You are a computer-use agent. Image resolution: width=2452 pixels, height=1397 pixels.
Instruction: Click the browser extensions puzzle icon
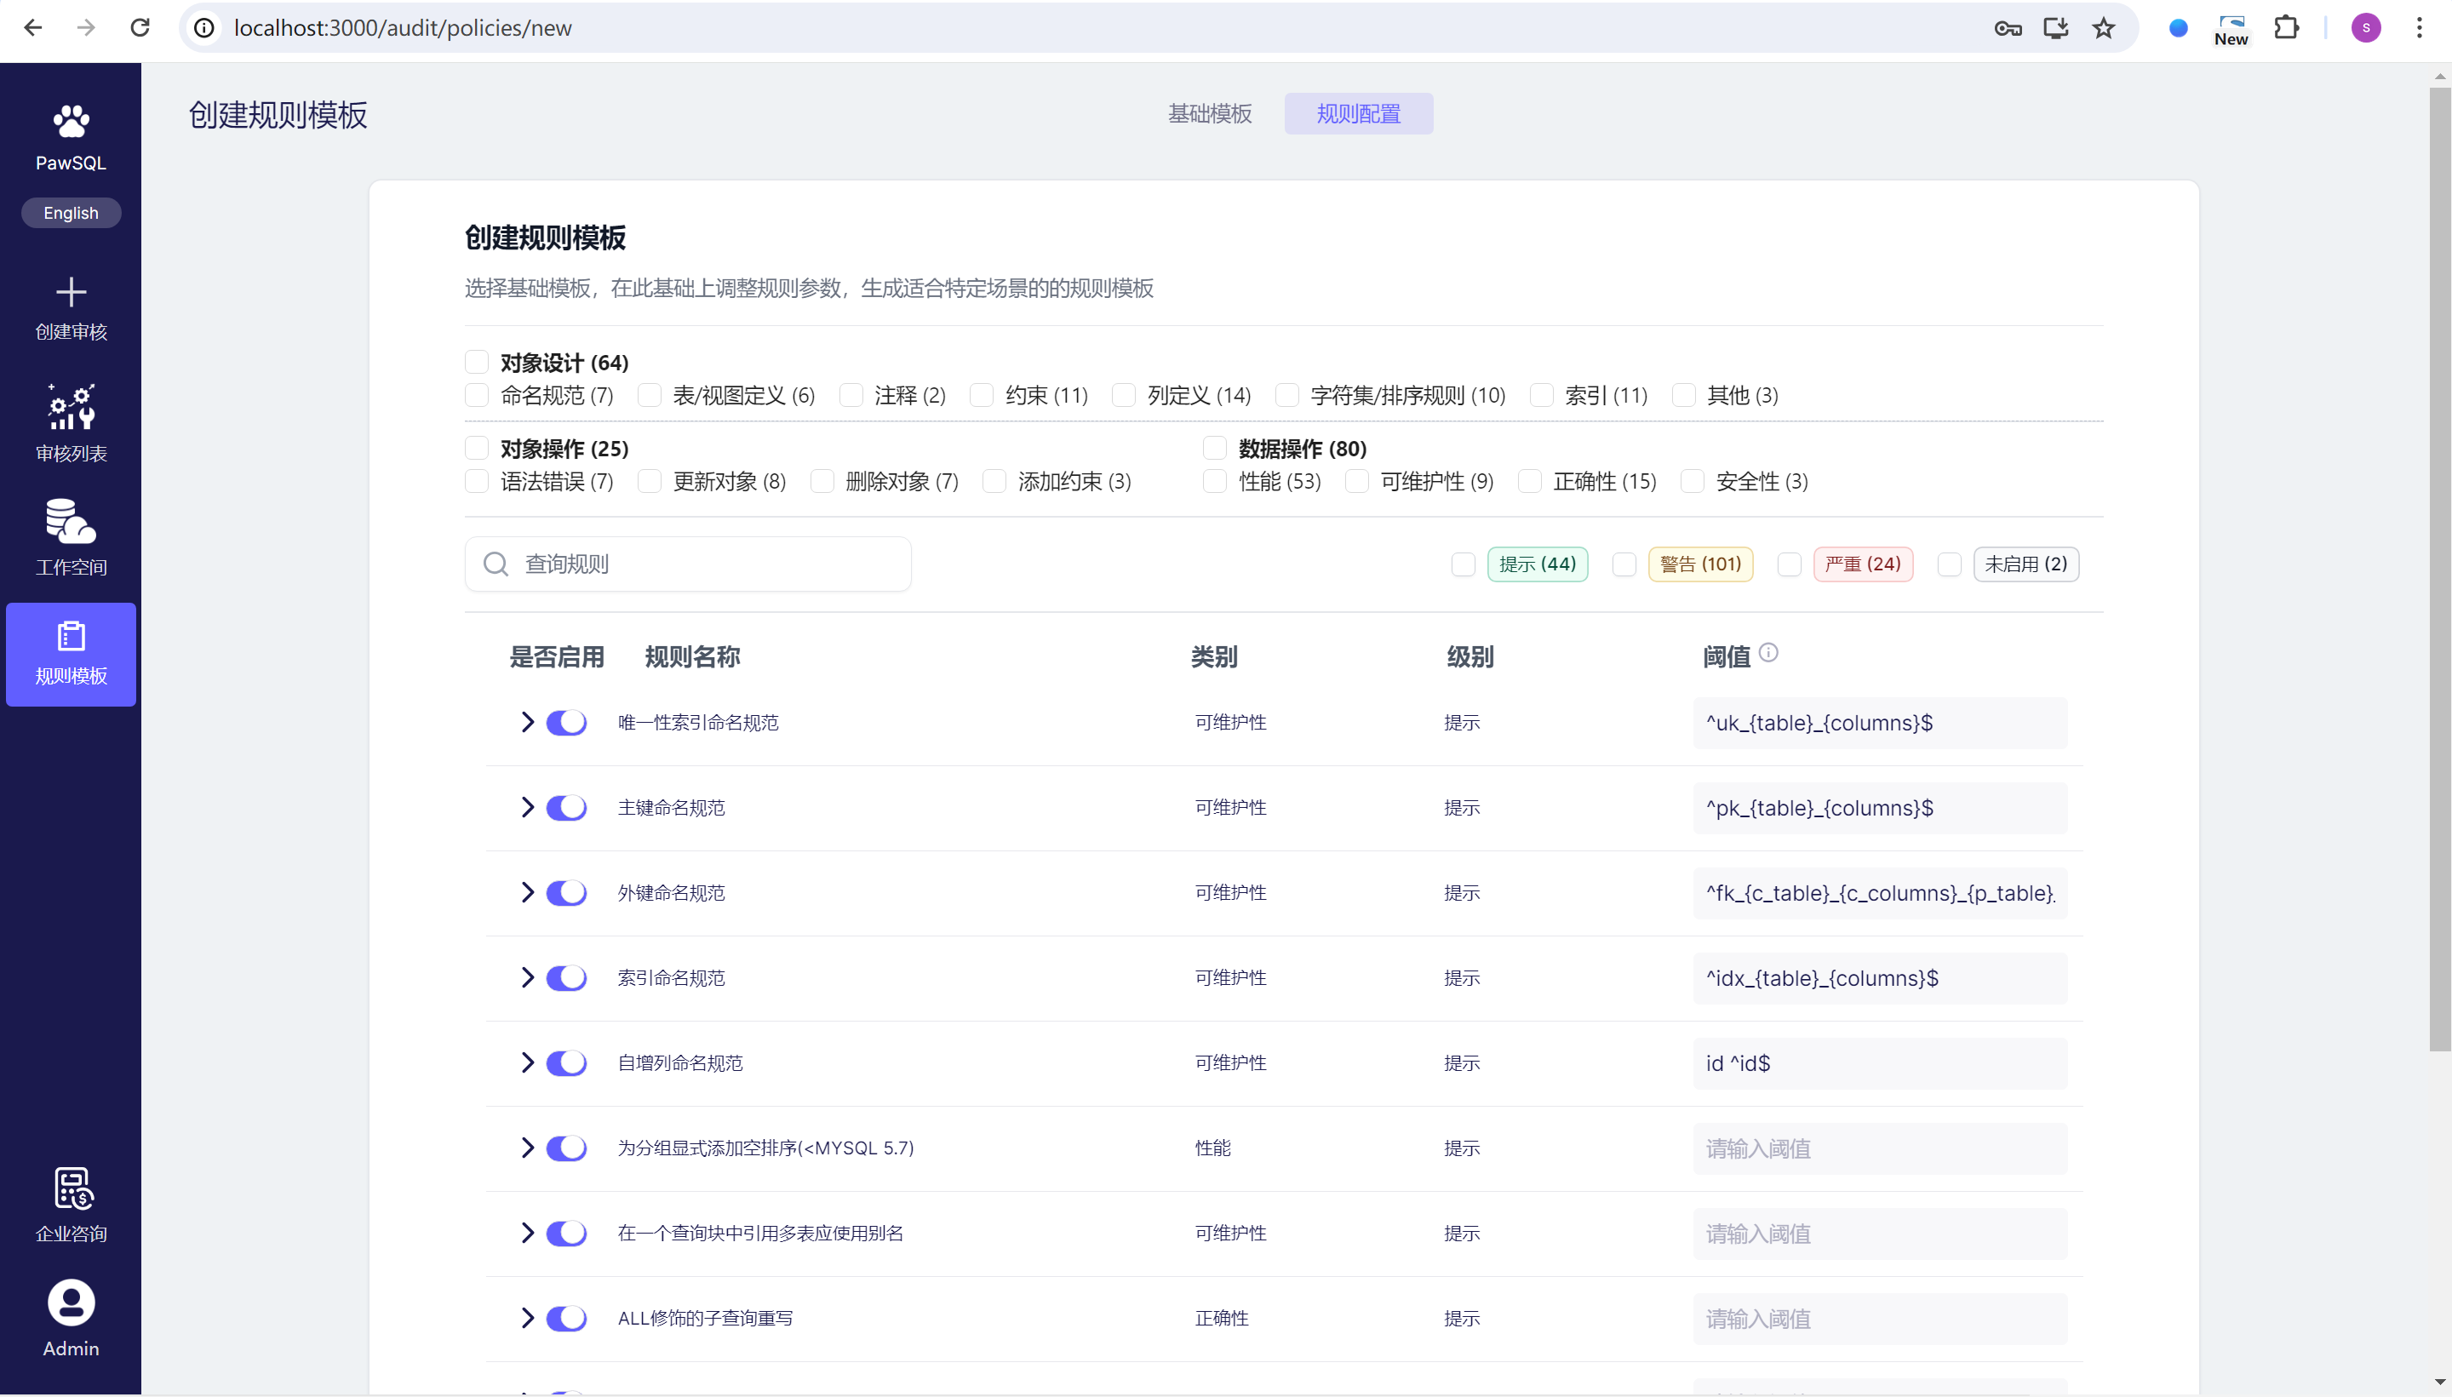tap(2286, 28)
